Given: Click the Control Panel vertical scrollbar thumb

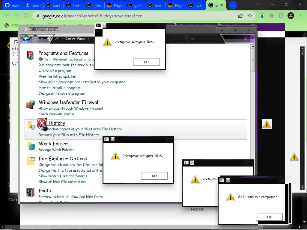Looking at the screenshot, I should [253, 60].
